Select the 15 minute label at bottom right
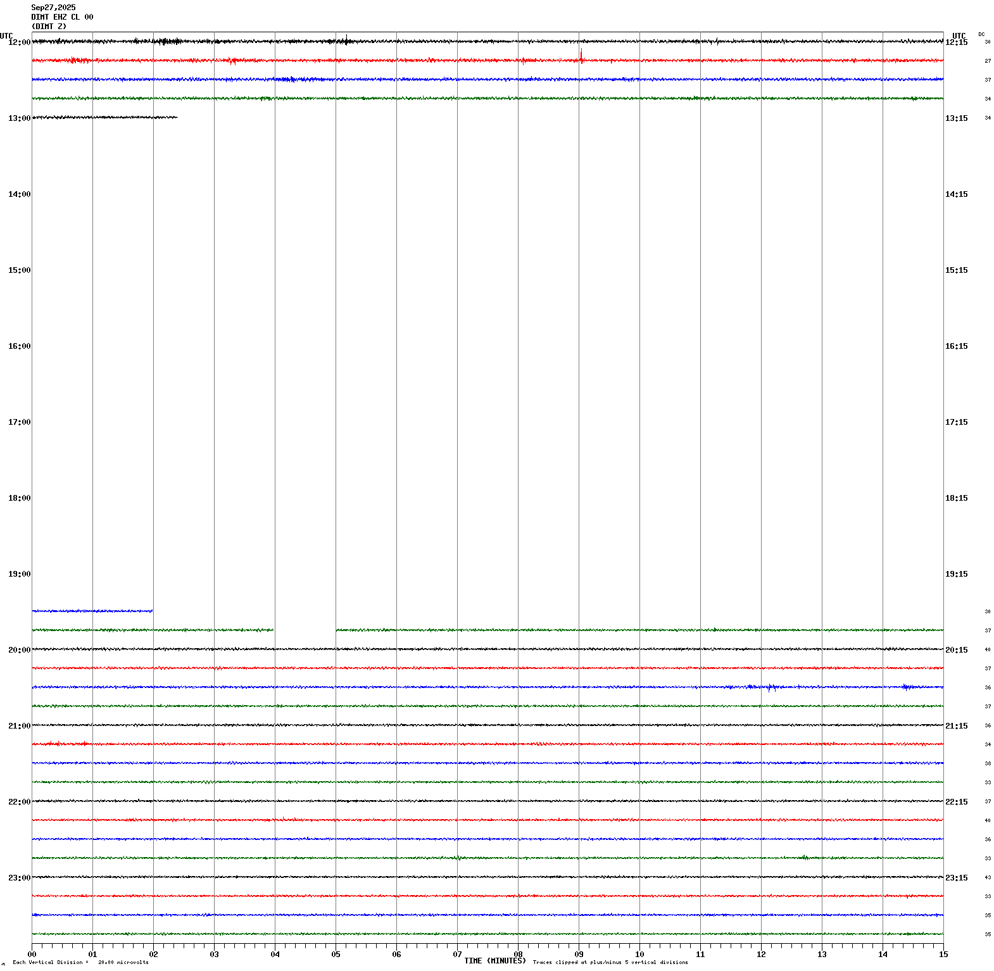The image size is (994, 971). (x=943, y=955)
